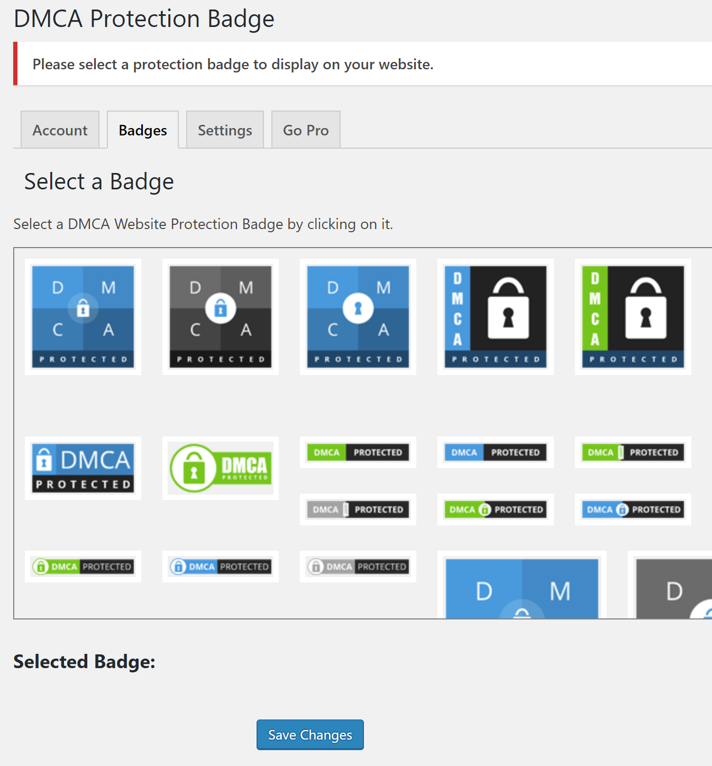The image size is (712, 766).
Task: Pick blue bar badge with round lock icon
Action: [633, 509]
